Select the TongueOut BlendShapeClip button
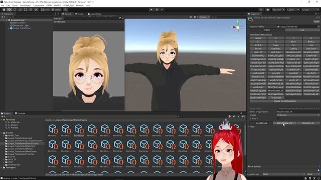Image resolution: width=321 pixels, height=180 pixels. pos(275,97)
